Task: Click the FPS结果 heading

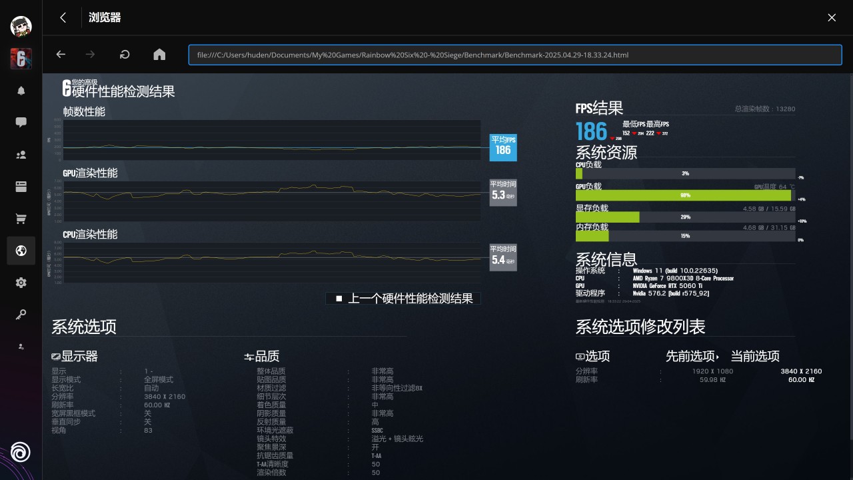Action: coord(599,108)
